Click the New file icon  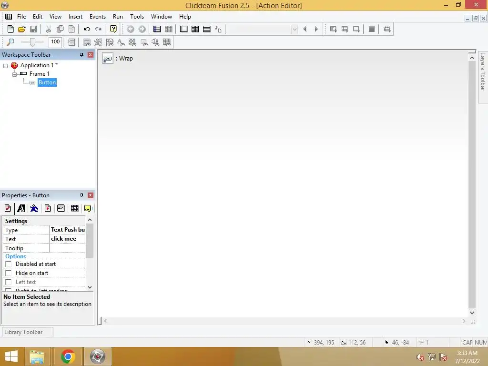pos(10,29)
